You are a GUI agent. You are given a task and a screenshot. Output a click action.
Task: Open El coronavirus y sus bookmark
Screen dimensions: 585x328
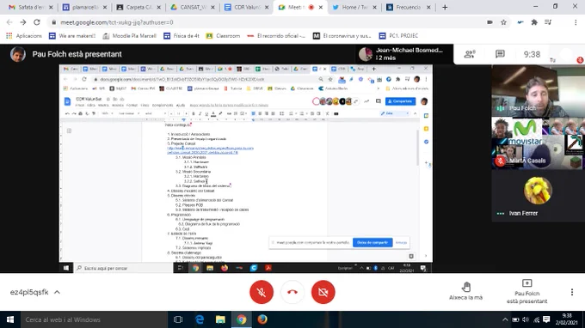click(342, 36)
